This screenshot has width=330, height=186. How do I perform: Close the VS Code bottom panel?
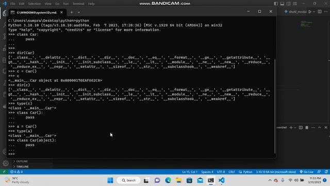pos(326,128)
